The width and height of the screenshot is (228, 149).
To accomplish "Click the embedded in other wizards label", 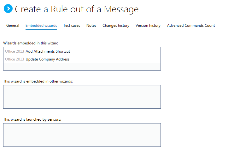I will [x=38, y=81].
